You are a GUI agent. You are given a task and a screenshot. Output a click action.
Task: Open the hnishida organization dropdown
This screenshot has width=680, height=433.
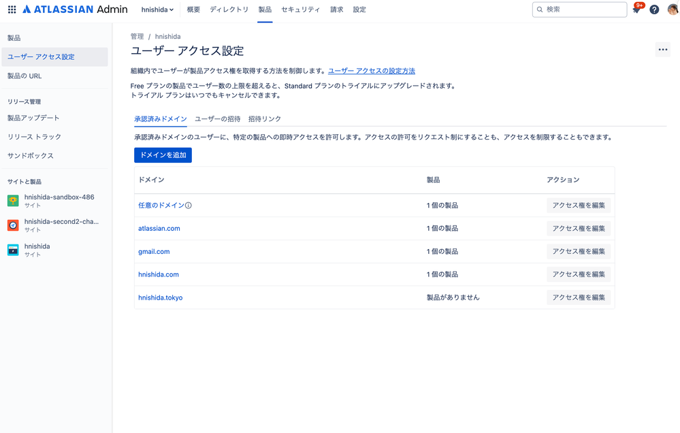[x=158, y=9]
